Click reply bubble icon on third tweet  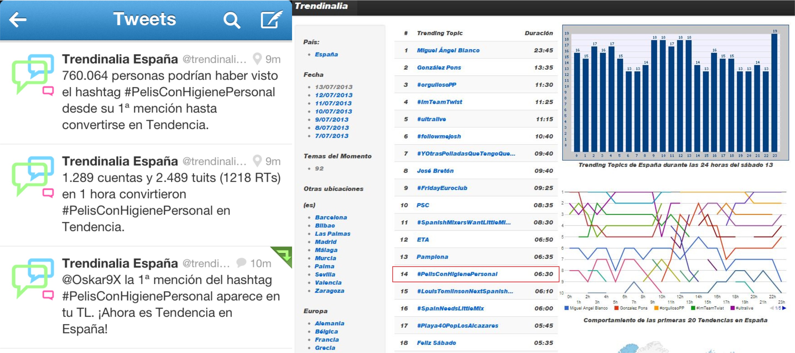241,262
